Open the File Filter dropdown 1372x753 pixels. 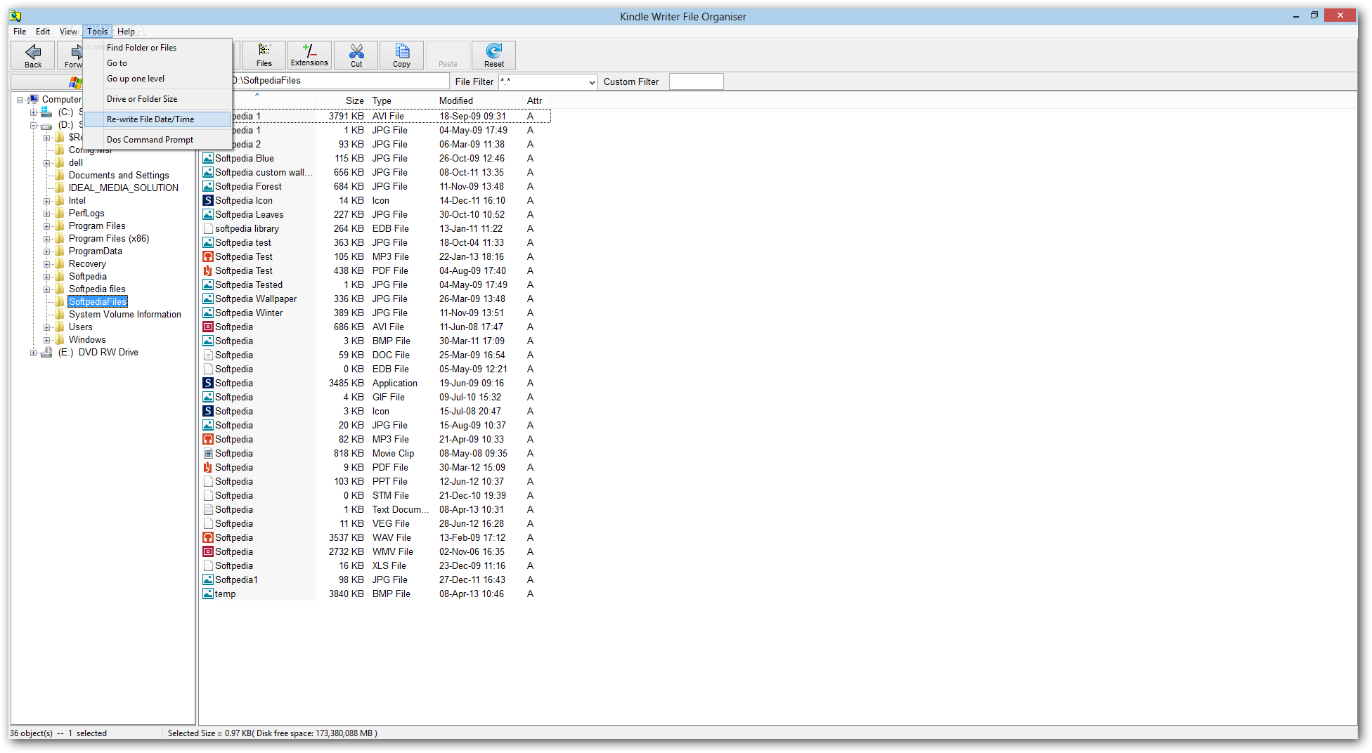tap(591, 82)
